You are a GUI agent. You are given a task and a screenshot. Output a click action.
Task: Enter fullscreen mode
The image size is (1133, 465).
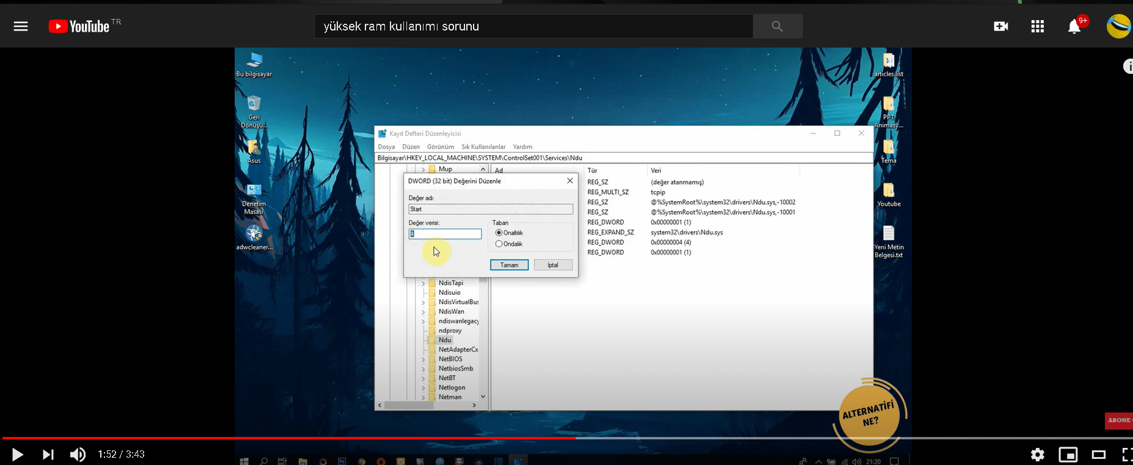tap(1127, 454)
